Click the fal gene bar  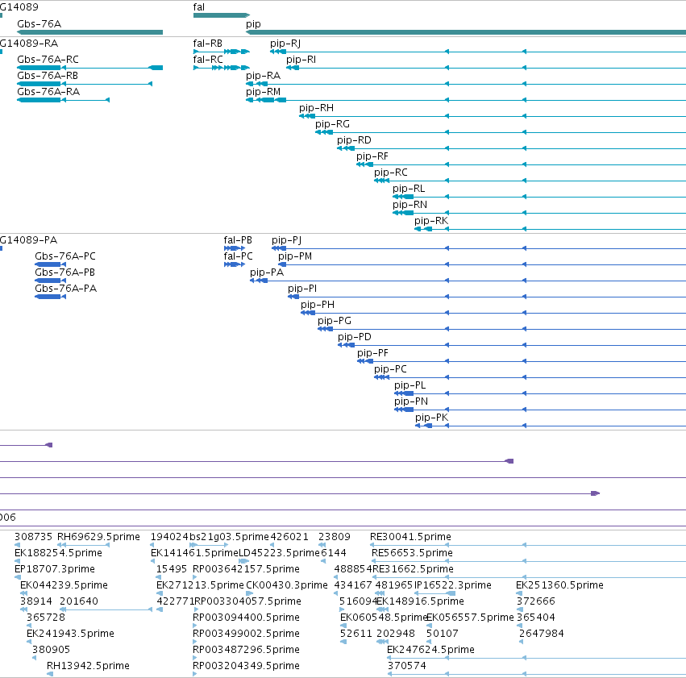[x=222, y=15]
